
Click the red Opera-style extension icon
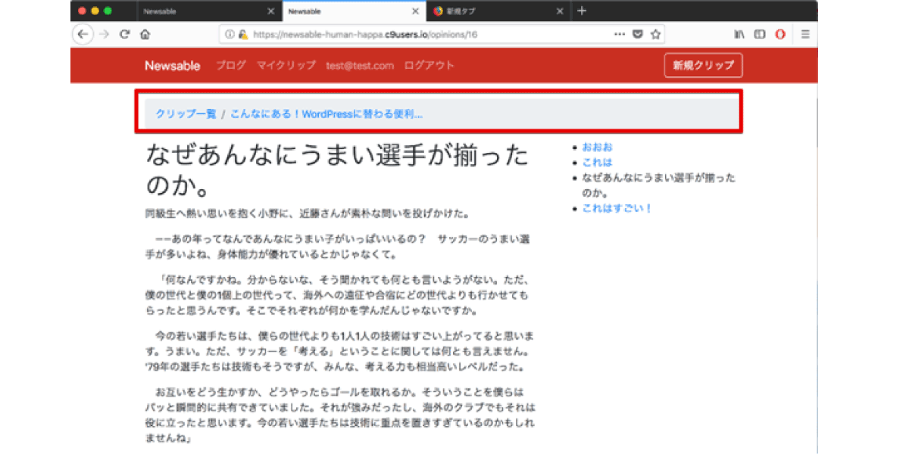781,34
